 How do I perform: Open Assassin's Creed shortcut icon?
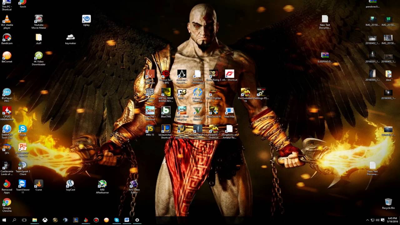182,77
